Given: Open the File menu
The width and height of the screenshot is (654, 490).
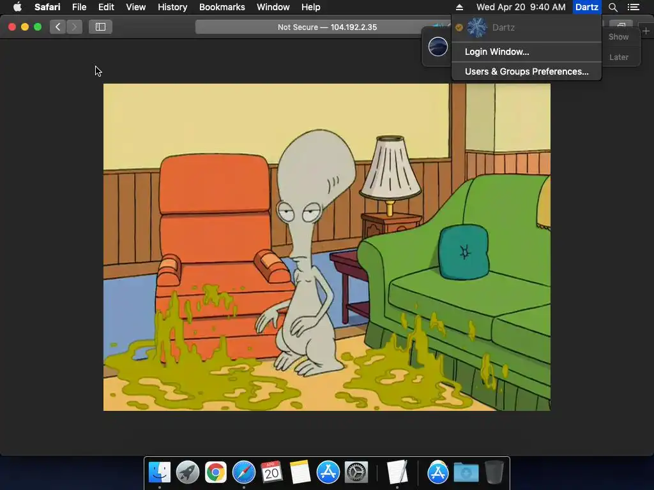Looking at the screenshot, I should click(79, 7).
